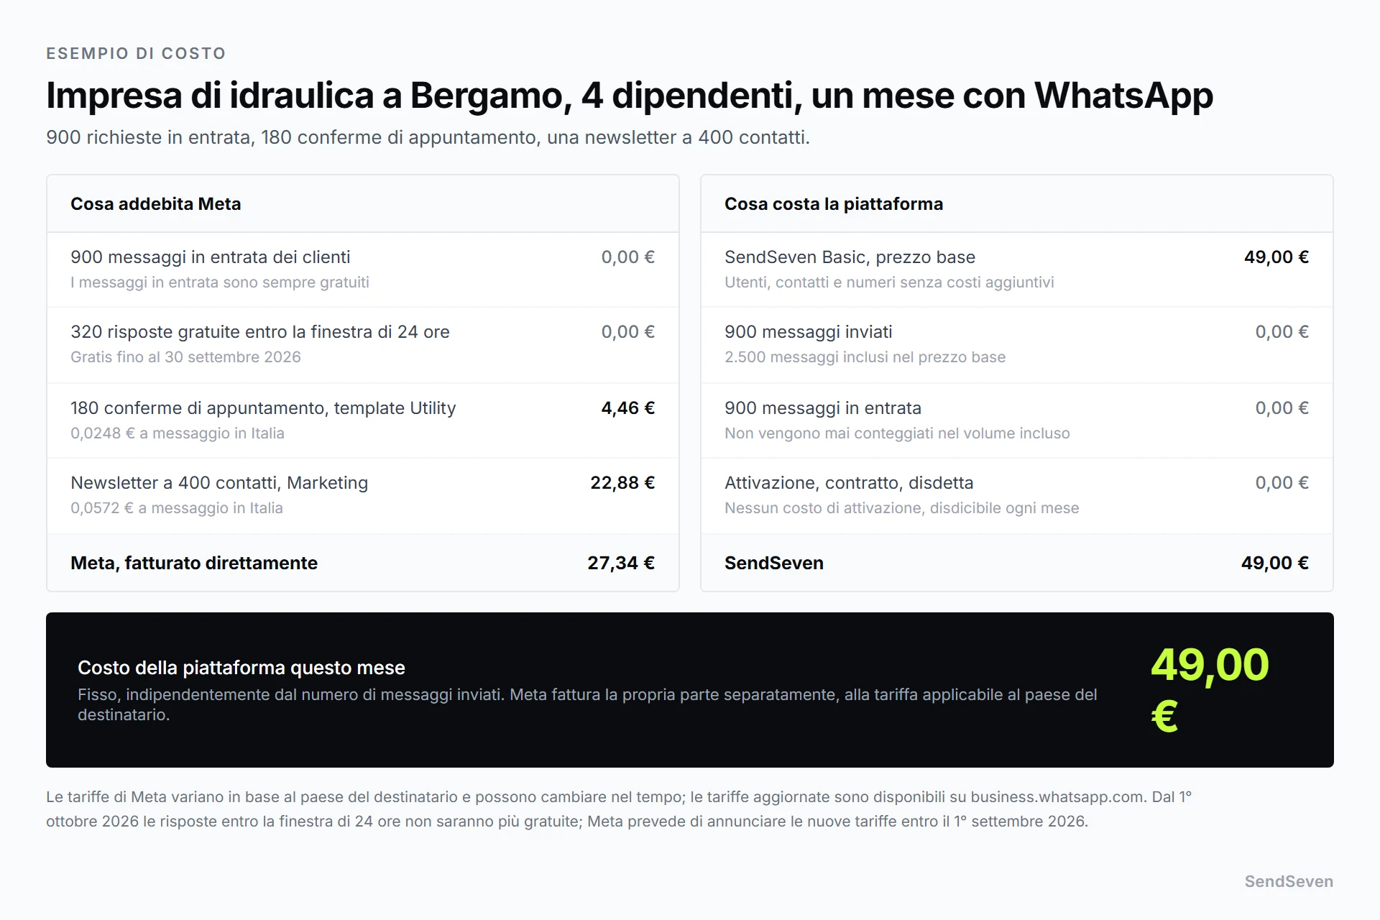Image resolution: width=1380 pixels, height=920 pixels.
Task: Click the subtitle starting '900 richieste in entrata'
Action: (x=428, y=137)
